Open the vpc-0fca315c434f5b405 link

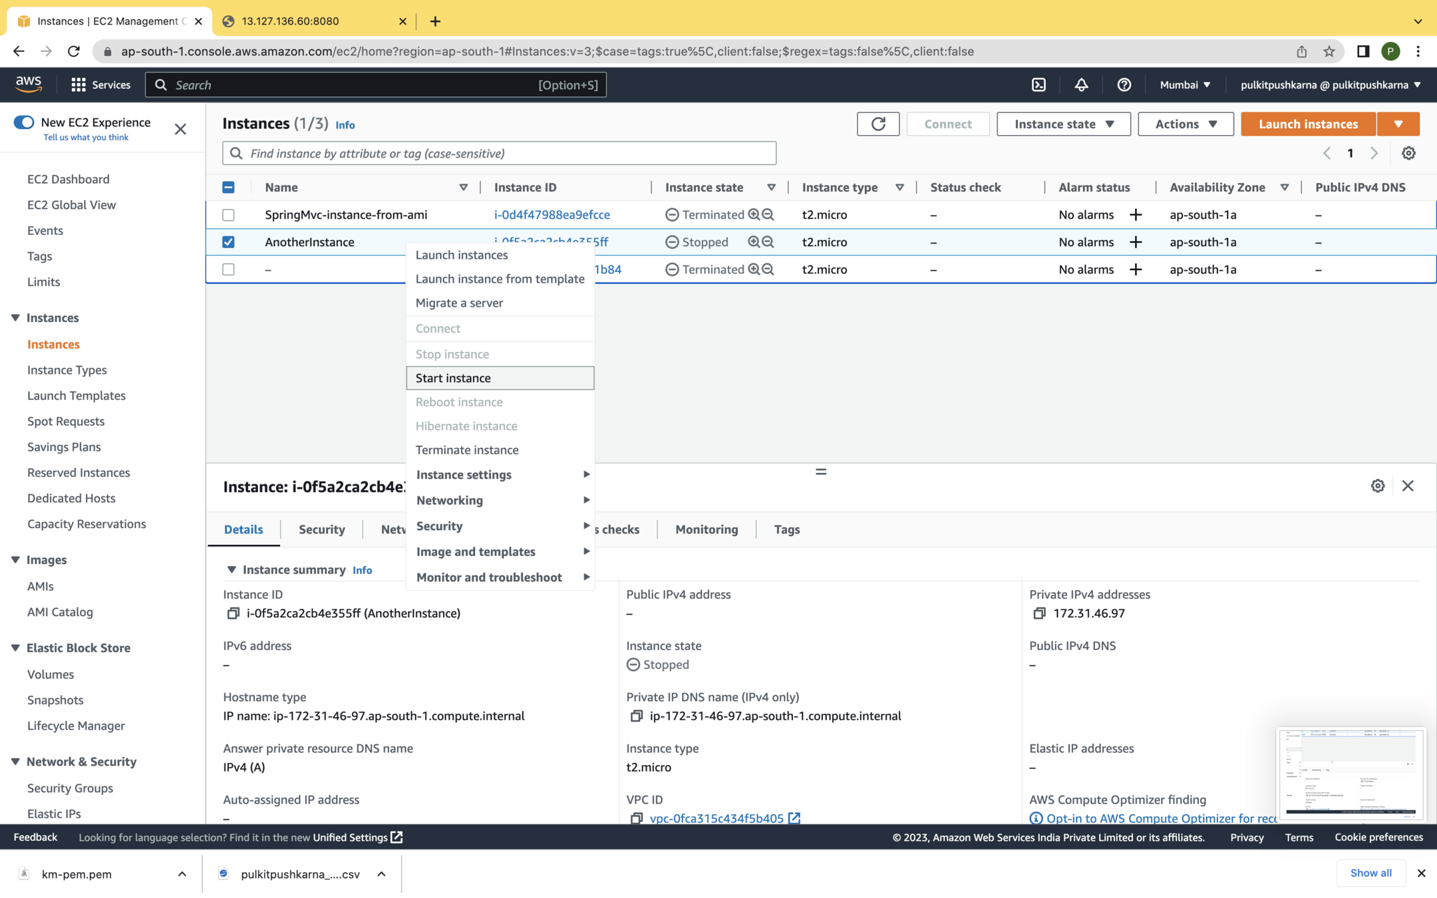716,818
